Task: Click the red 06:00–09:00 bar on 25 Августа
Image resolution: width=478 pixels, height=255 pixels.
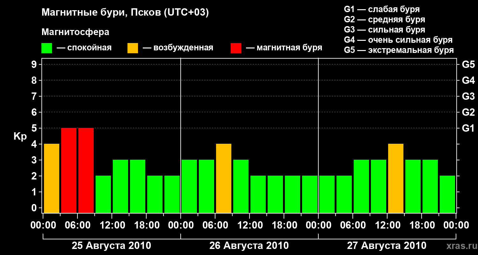Action: point(86,170)
